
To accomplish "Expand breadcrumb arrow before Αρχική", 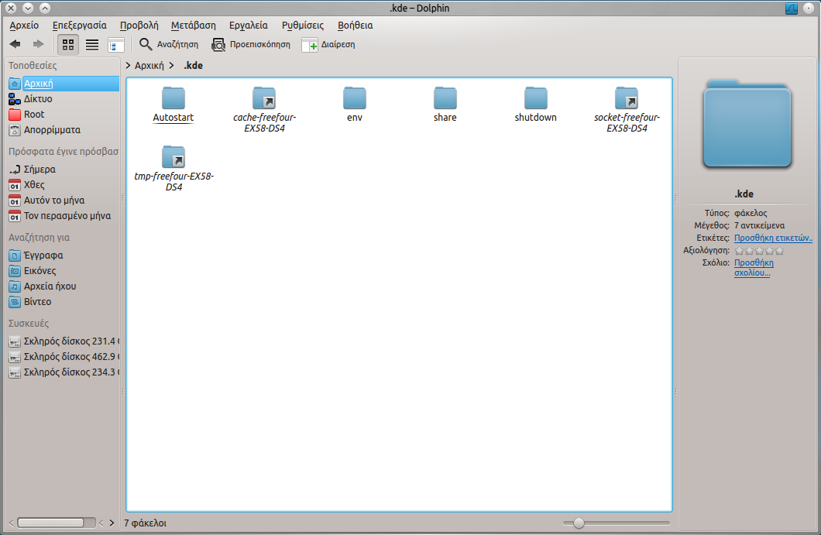I will [x=129, y=66].
